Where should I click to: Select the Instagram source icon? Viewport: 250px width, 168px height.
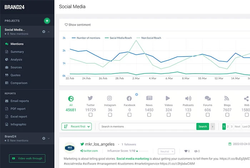point(110,98)
